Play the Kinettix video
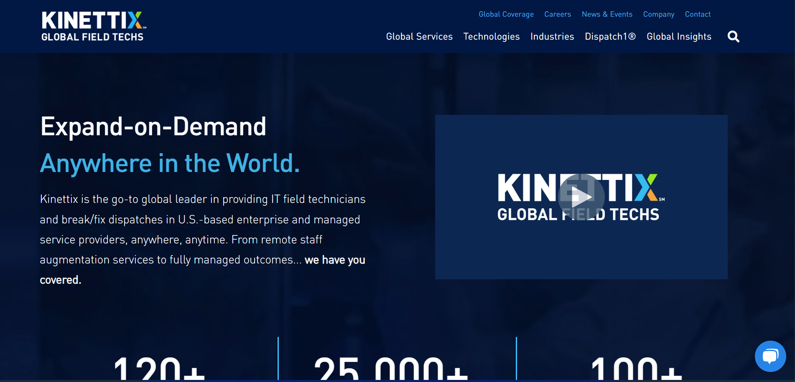 (581, 197)
